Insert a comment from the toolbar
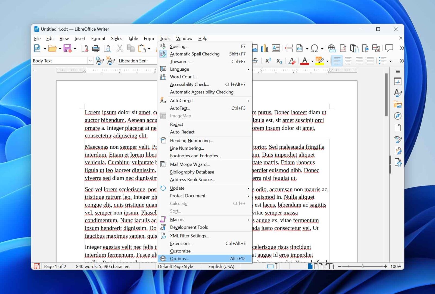Viewport: 435px width, 294px height. point(389,48)
